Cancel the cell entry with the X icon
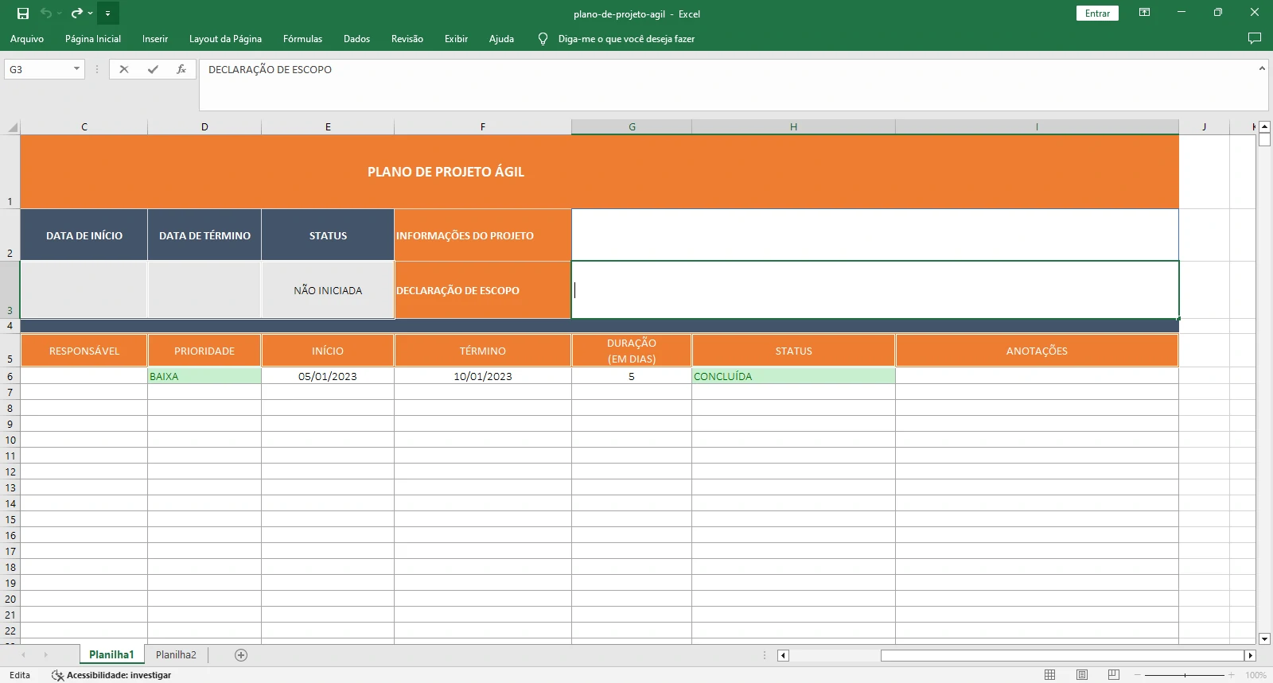Image resolution: width=1273 pixels, height=683 pixels. pos(124,70)
